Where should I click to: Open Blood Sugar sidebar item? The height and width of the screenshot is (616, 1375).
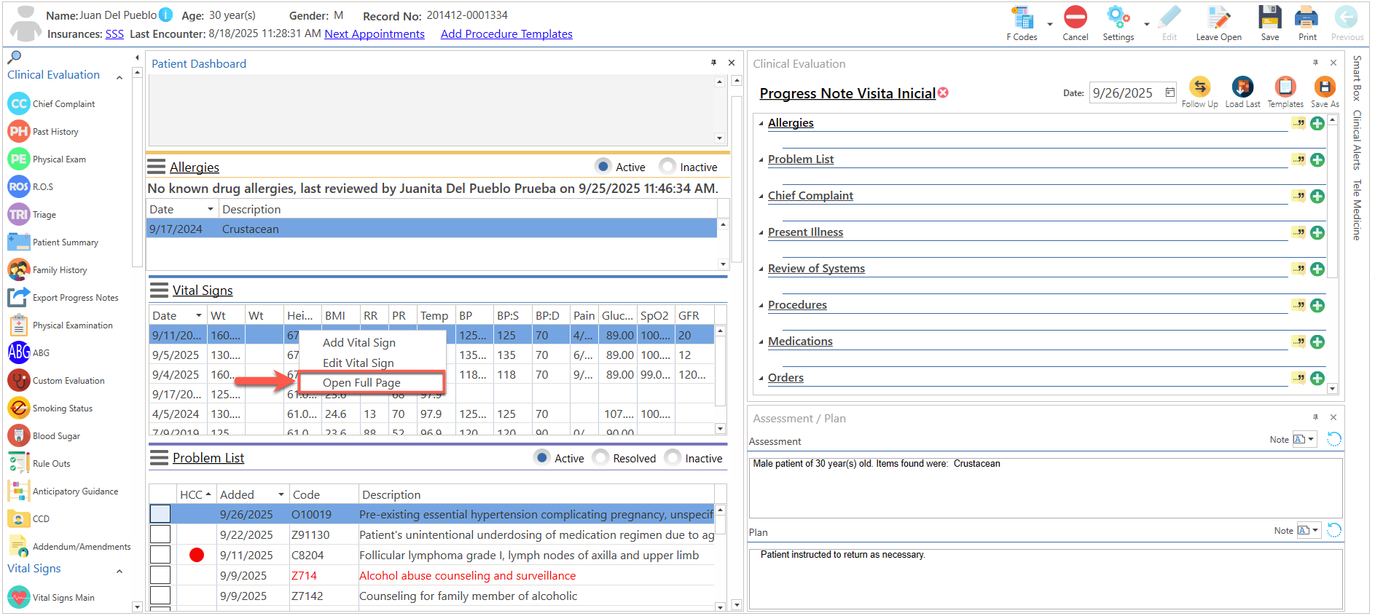point(44,436)
